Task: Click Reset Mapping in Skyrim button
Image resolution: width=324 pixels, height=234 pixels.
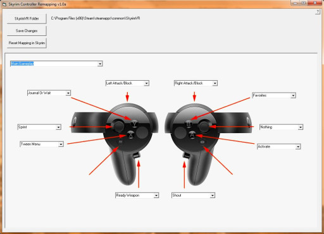Action: (27, 43)
